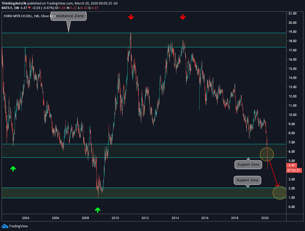This screenshot has width=305, height=231.
Task: Click the current price tag 4.47
Action: (x=292, y=165)
